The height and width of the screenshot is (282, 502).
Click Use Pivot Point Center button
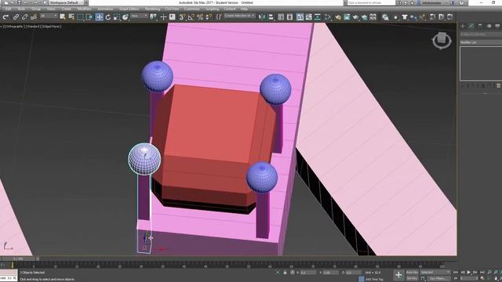tap(154, 17)
